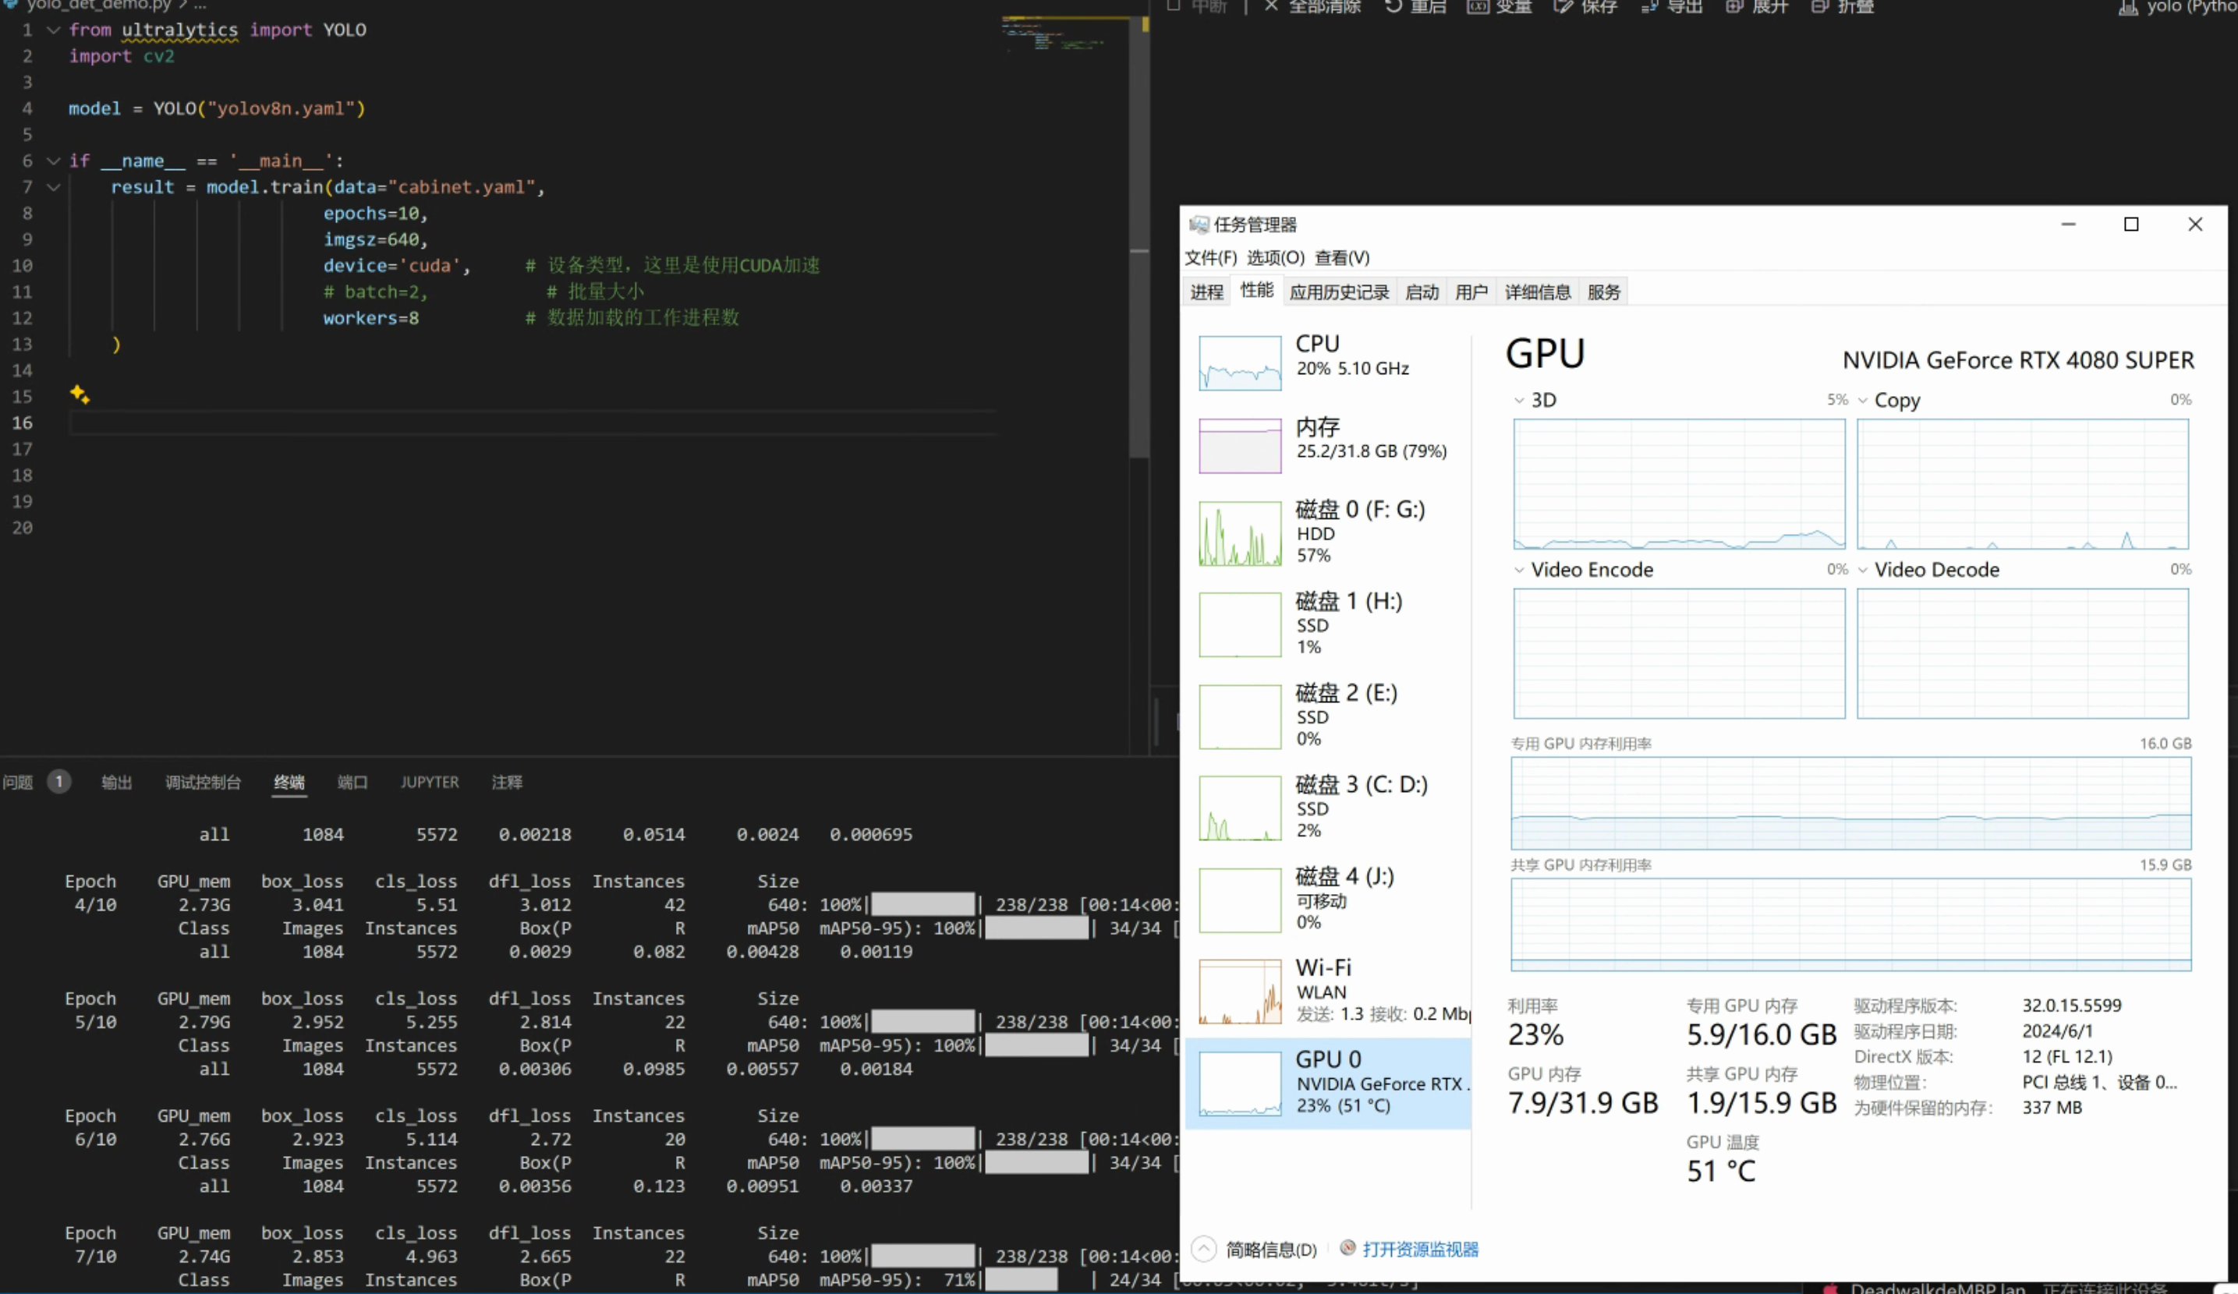The width and height of the screenshot is (2238, 1294).
Task: Open the 打开资源监视器 link
Action: tap(1419, 1249)
